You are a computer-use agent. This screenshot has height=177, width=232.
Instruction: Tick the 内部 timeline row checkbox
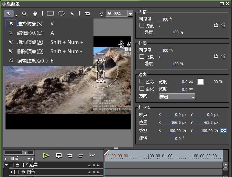pyautogui.click(x=16, y=172)
